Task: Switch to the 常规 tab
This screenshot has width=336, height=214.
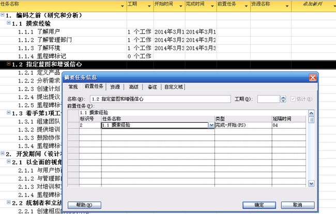Action: [x=73, y=87]
